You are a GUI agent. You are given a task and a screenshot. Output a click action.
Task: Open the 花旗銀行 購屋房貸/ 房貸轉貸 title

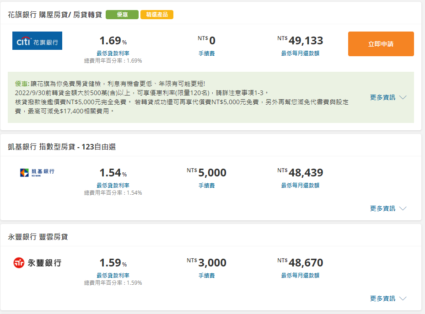tap(55, 15)
